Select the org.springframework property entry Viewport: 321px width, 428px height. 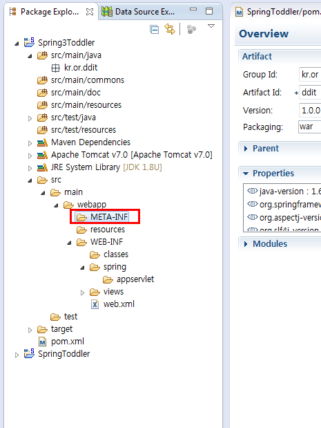point(284,205)
